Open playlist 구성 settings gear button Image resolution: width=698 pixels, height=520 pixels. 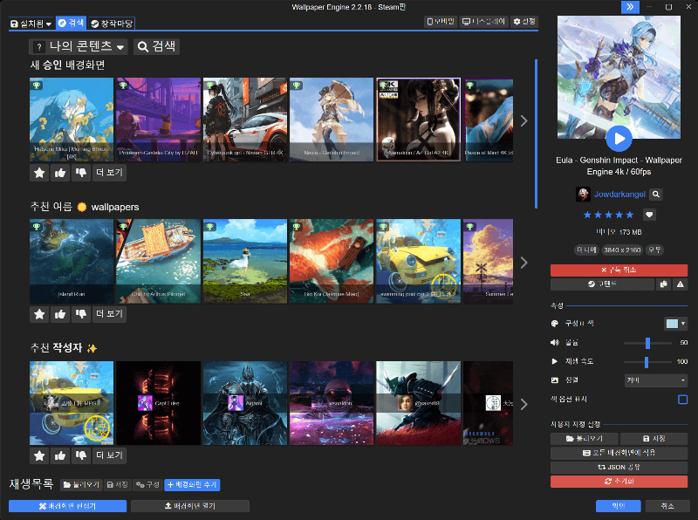147,485
